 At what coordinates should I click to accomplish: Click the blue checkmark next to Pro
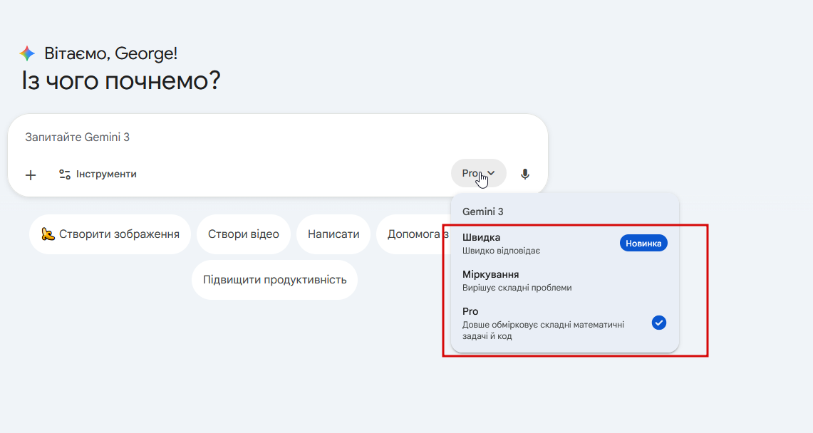point(659,323)
